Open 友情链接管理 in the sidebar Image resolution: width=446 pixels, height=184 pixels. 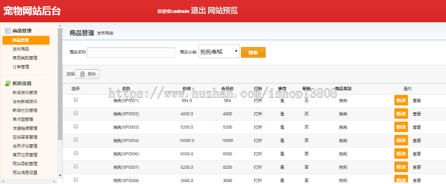(x=25, y=128)
